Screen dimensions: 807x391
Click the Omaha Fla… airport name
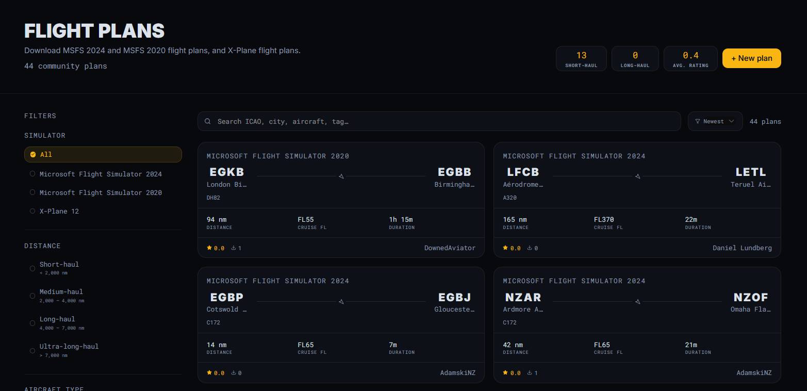click(751, 309)
